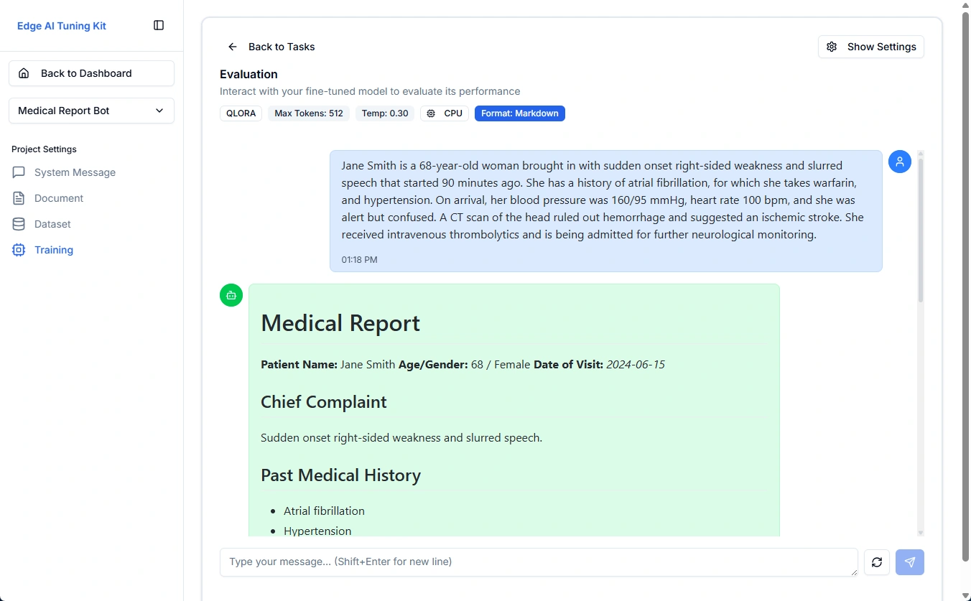Viewport: 971px width, 601px height.
Task: Focus the Type your message input field
Action: click(x=539, y=562)
